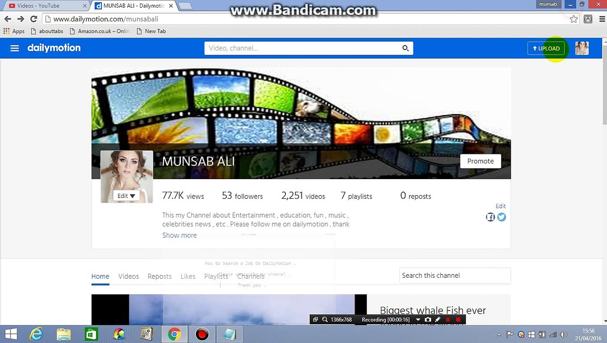Screen dimensions: 607x343
Task: Click the dailymotion logo
Action: point(54,48)
